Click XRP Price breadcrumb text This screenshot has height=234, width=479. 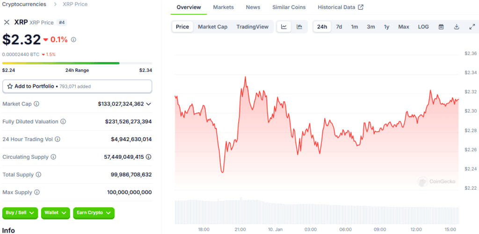(x=75, y=4)
